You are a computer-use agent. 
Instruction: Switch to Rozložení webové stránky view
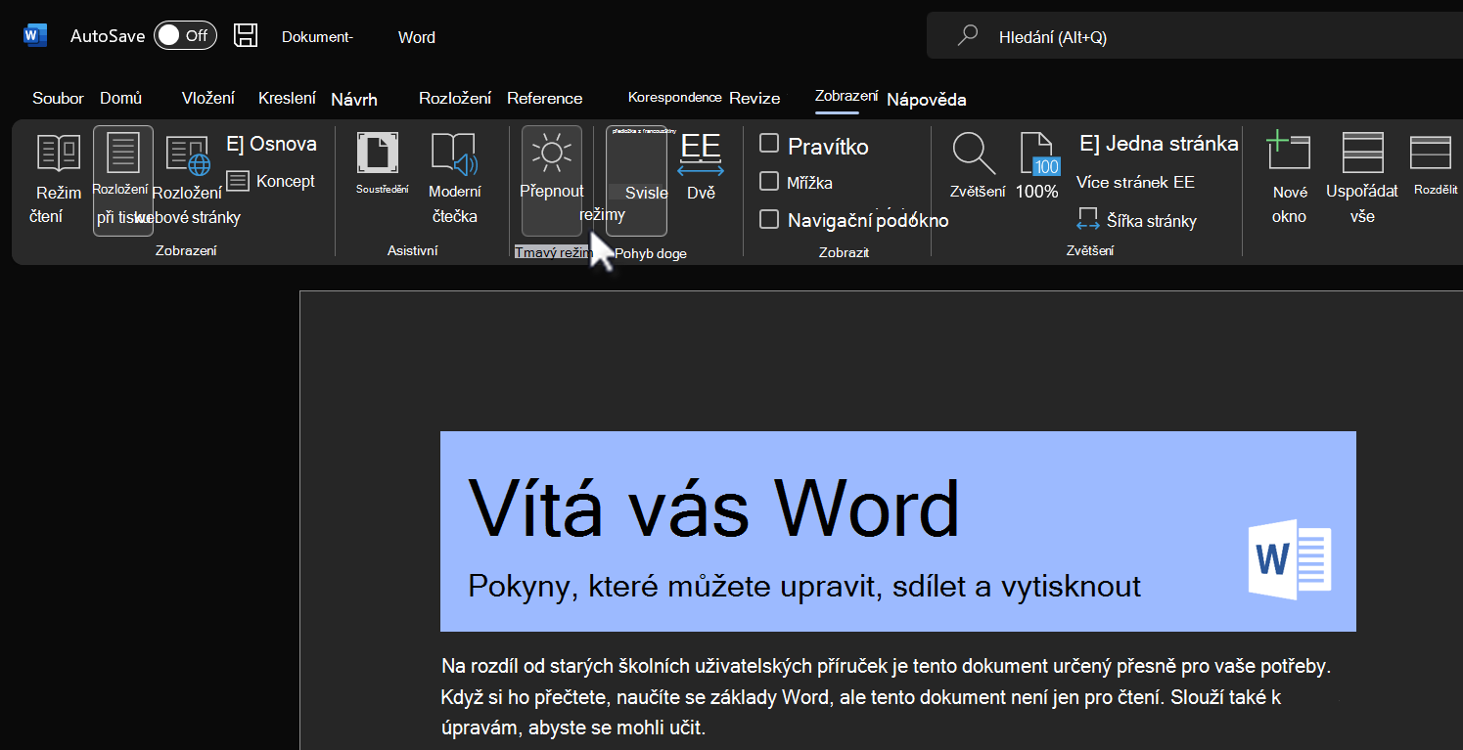coord(187,181)
